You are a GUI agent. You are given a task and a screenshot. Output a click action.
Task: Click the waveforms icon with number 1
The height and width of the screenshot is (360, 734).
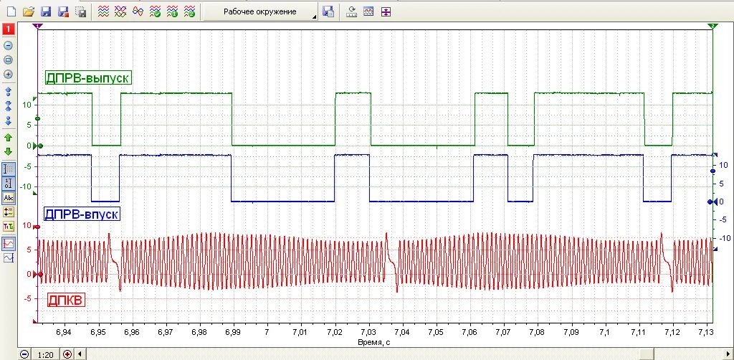click(x=172, y=12)
